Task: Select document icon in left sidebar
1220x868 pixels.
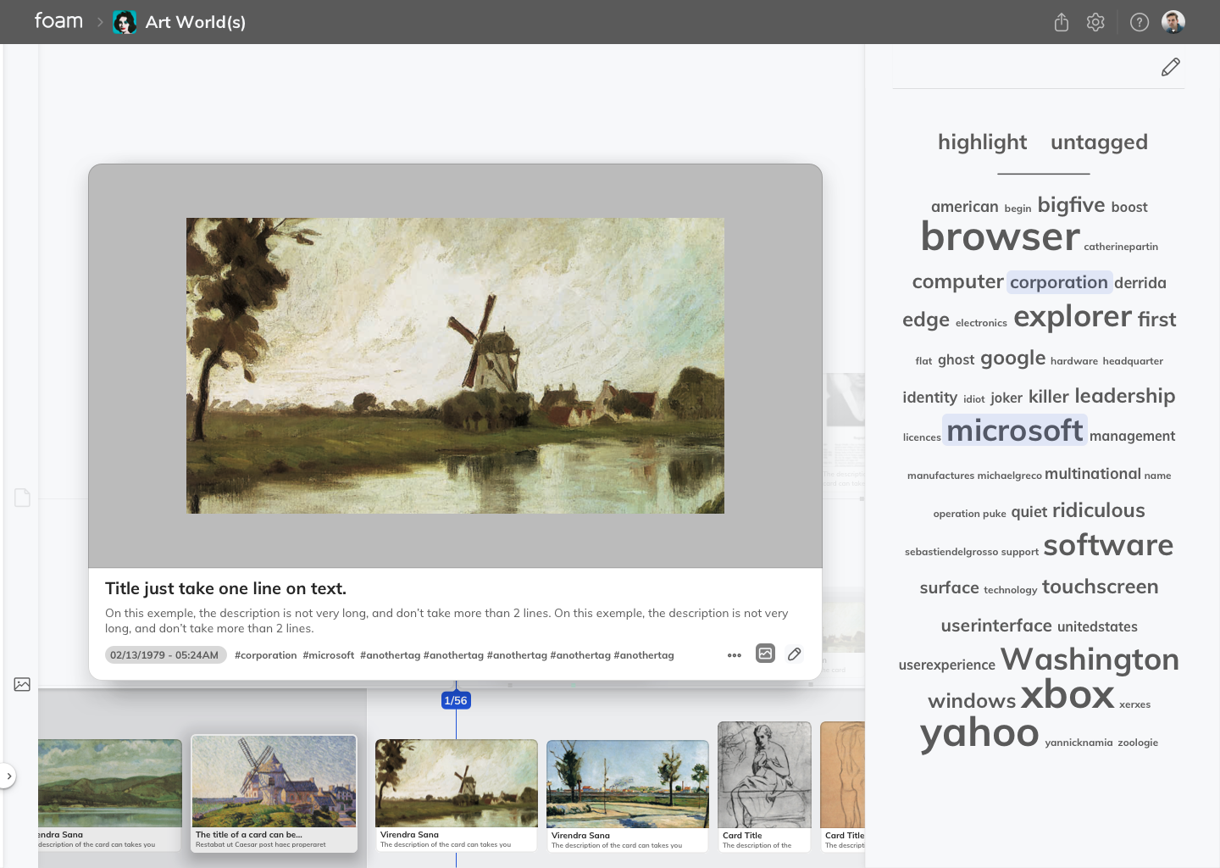Action: point(23,498)
